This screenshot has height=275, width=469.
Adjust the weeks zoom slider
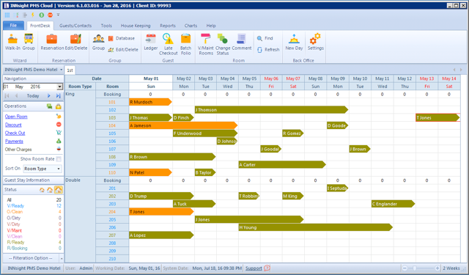click(415, 268)
